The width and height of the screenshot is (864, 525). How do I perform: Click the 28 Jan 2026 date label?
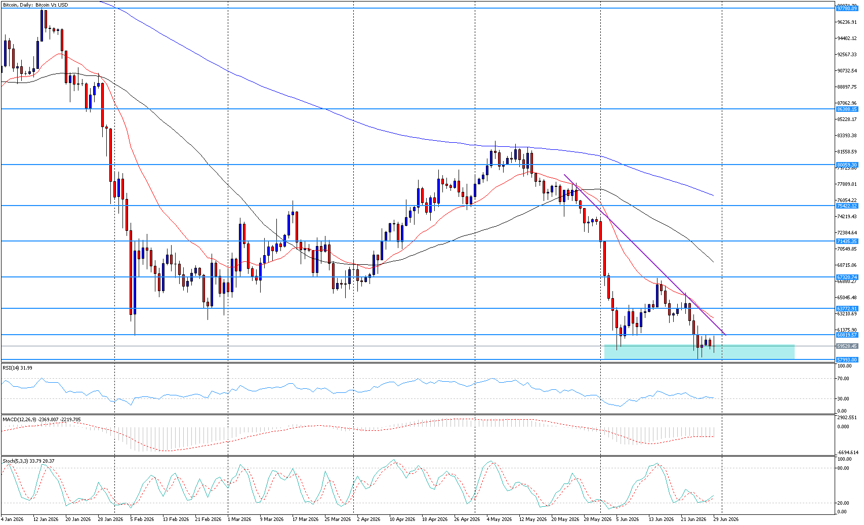coord(110,519)
